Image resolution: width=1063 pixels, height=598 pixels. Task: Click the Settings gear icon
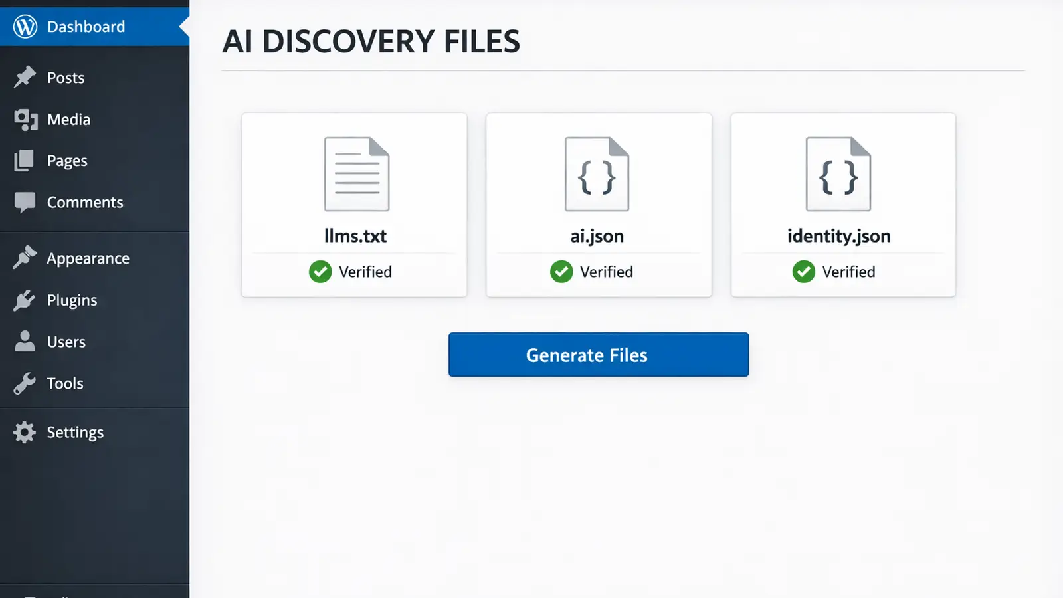pos(25,432)
